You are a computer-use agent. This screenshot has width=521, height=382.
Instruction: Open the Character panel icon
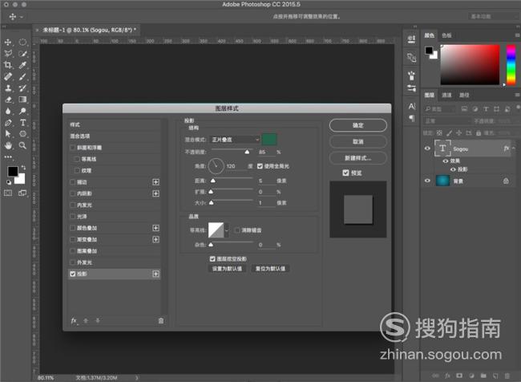[x=412, y=106]
